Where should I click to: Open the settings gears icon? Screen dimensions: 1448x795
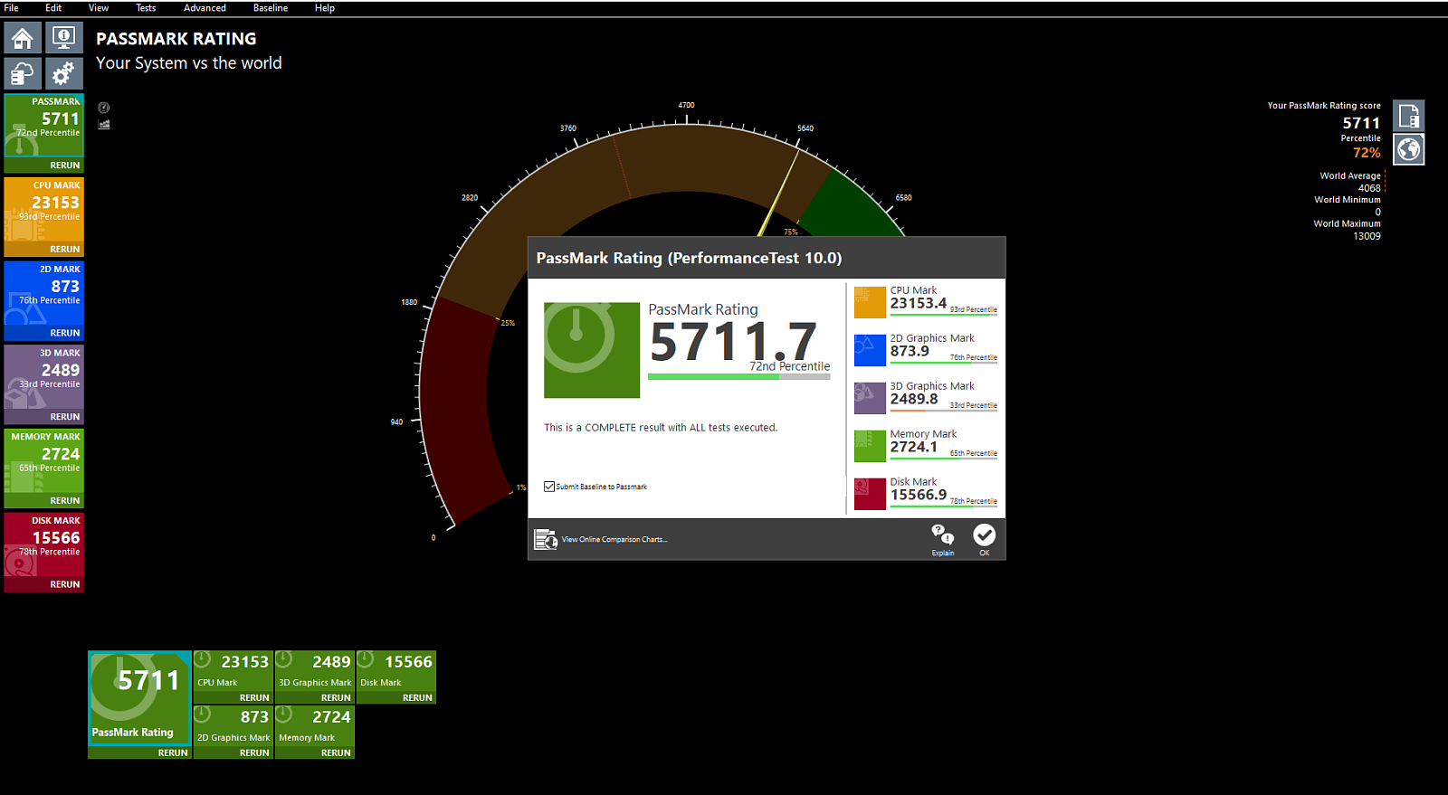click(x=63, y=73)
